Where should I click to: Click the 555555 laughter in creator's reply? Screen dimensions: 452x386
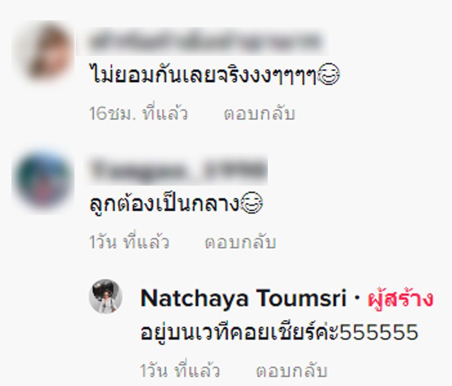pyautogui.click(x=379, y=332)
